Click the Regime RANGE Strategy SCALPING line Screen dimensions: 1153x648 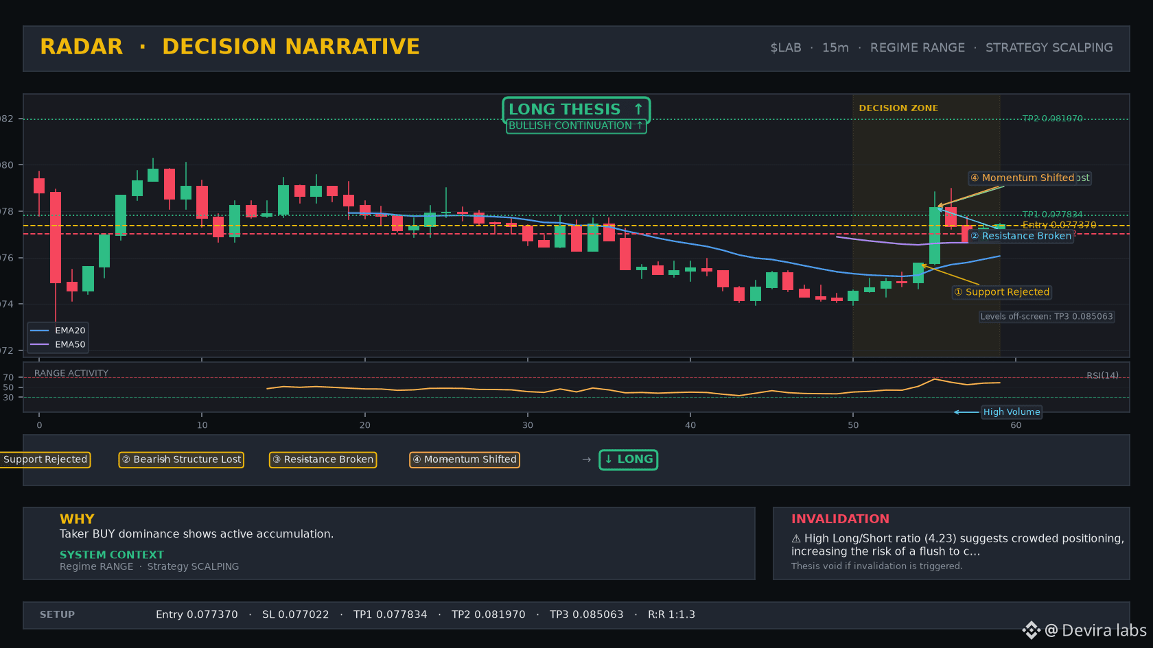click(150, 566)
